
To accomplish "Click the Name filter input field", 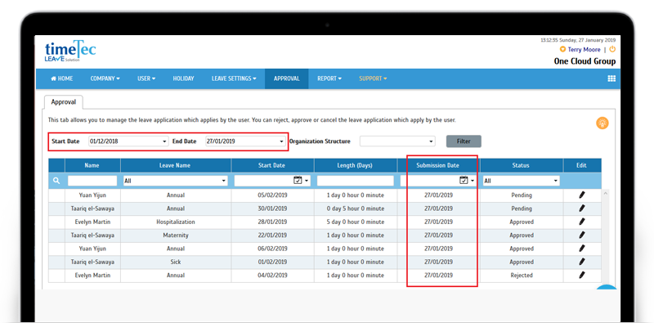I will pos(92,181).
